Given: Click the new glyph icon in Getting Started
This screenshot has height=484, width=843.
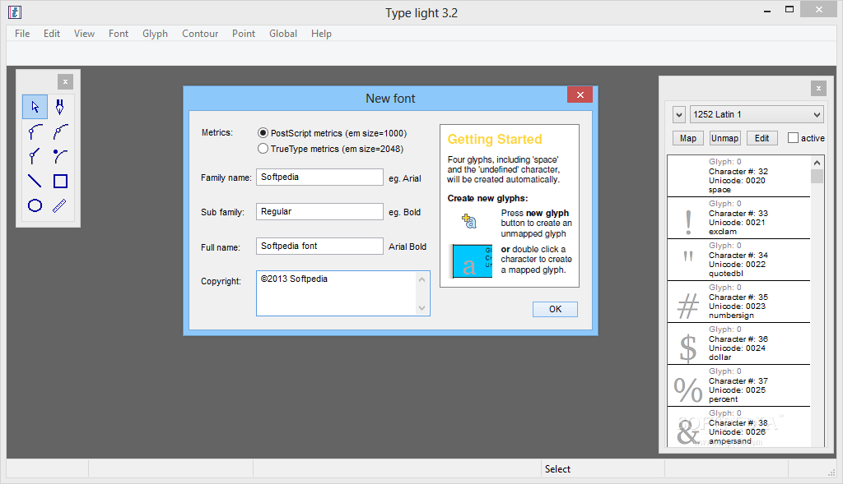Looking at the screenshot, I should click(x=468, y=221).
